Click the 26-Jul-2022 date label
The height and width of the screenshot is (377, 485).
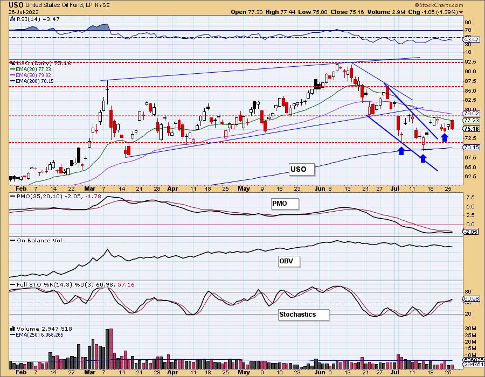[24, 12]
